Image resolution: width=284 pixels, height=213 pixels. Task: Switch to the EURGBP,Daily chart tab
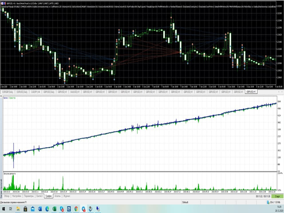pyautogui.click(x=8, y=92)
